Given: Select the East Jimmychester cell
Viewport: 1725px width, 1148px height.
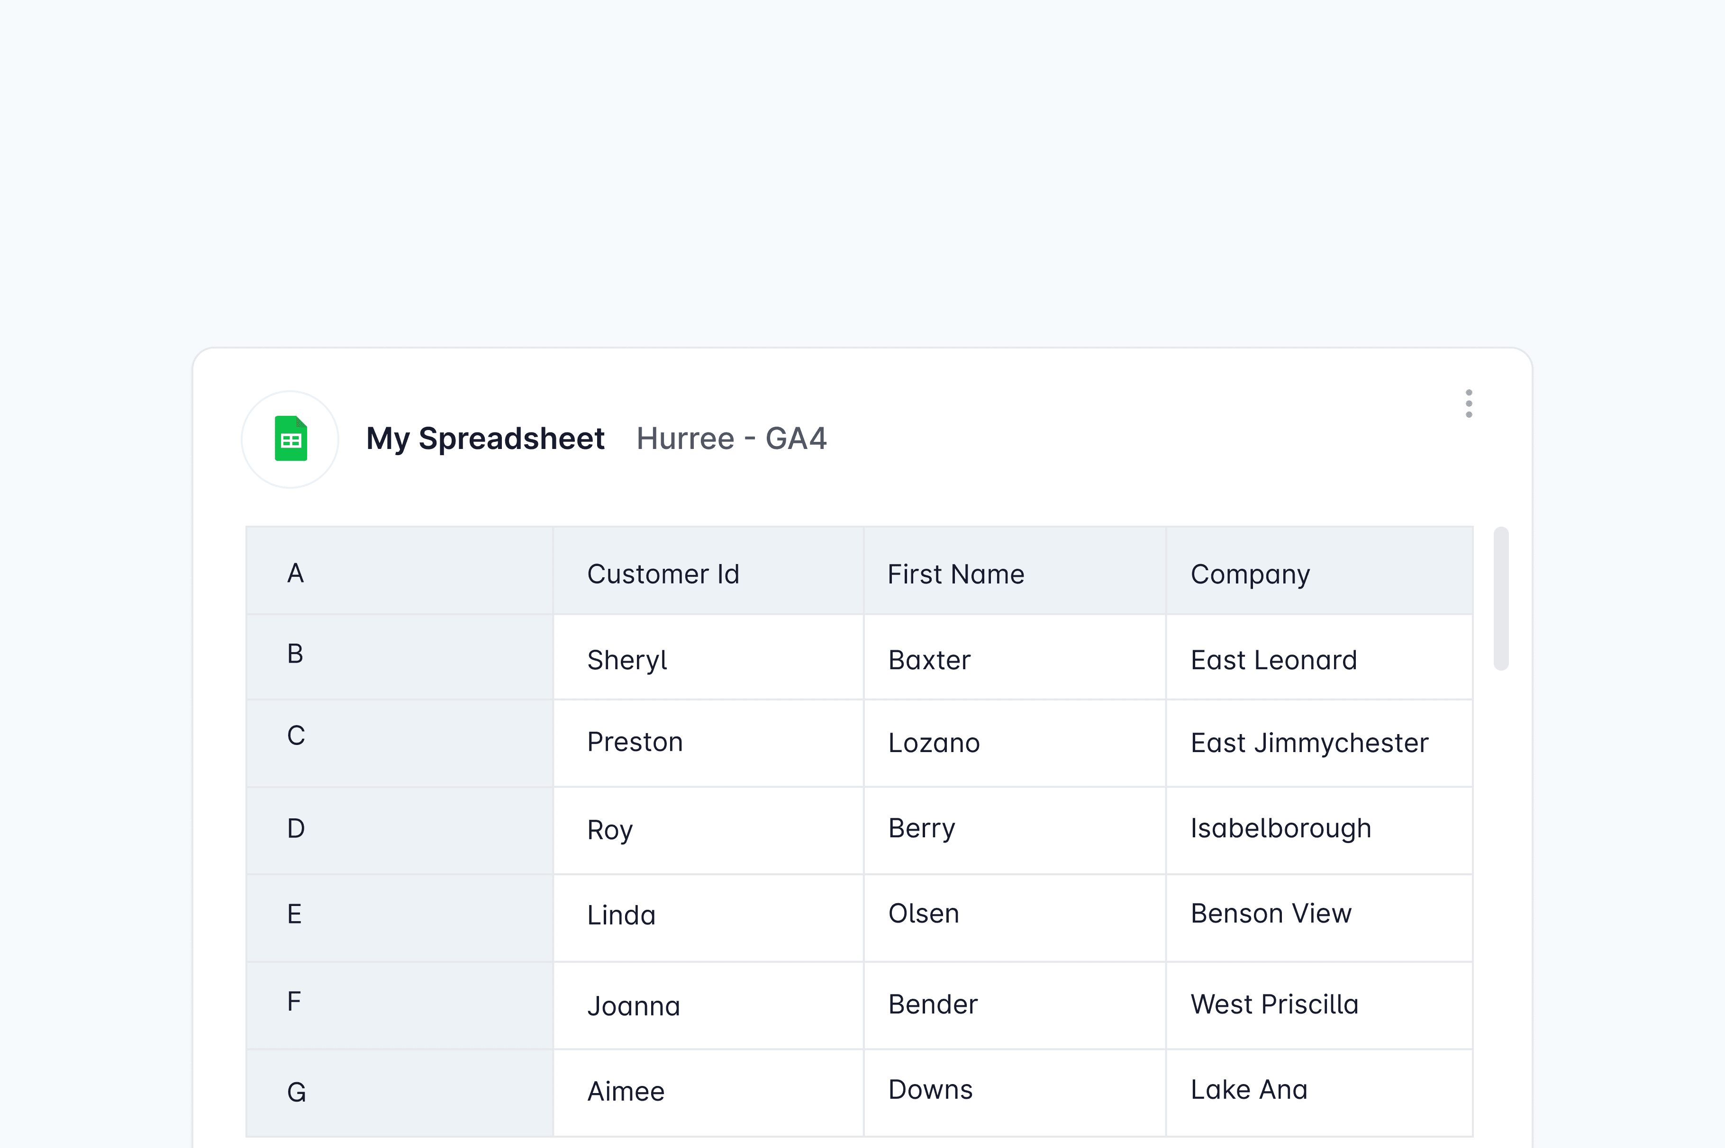Looking at the screenshot, I should coord(1308,743).
